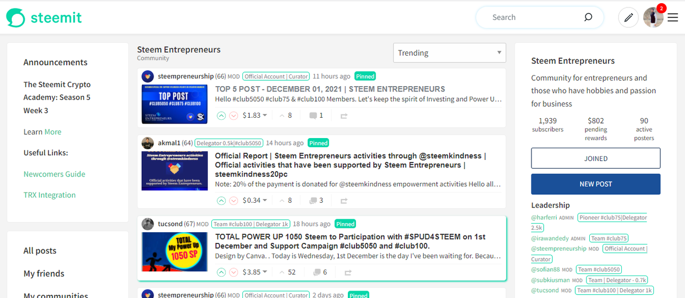Open the compose post pencil icon

click(x=628, y=18)
